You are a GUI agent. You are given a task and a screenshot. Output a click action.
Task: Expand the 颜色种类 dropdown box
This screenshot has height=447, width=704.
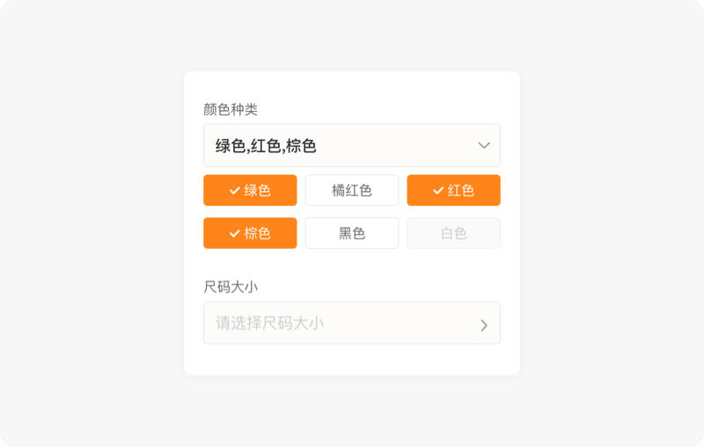352,145
